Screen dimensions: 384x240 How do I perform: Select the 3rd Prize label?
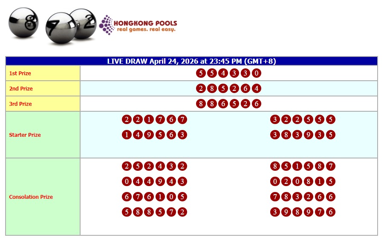pyautogui.click(x=20, y=104)
